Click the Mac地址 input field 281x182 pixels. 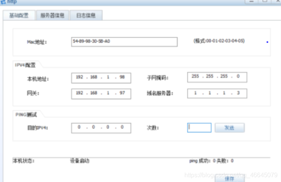124,42
